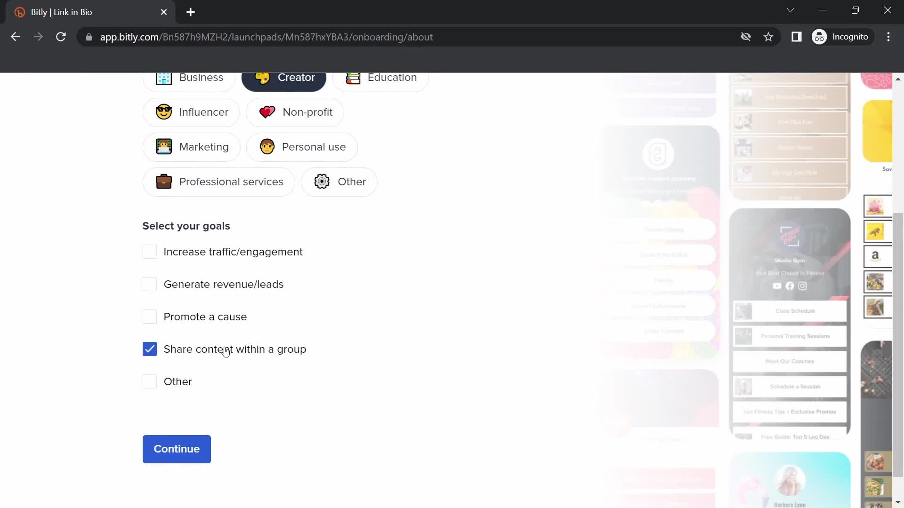This screenshot has width=904, height=508.
Task: Select the Other goals option
Action: pyautogui.click(x=150, y=381)
